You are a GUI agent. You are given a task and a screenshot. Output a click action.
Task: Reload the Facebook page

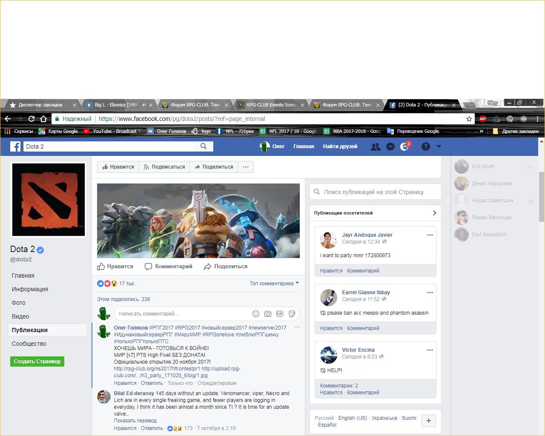point(31,119)
